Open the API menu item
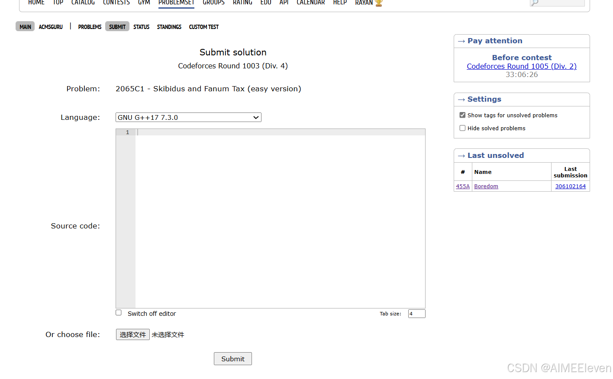Screen dimensions: 613x379 pos(284,3)
